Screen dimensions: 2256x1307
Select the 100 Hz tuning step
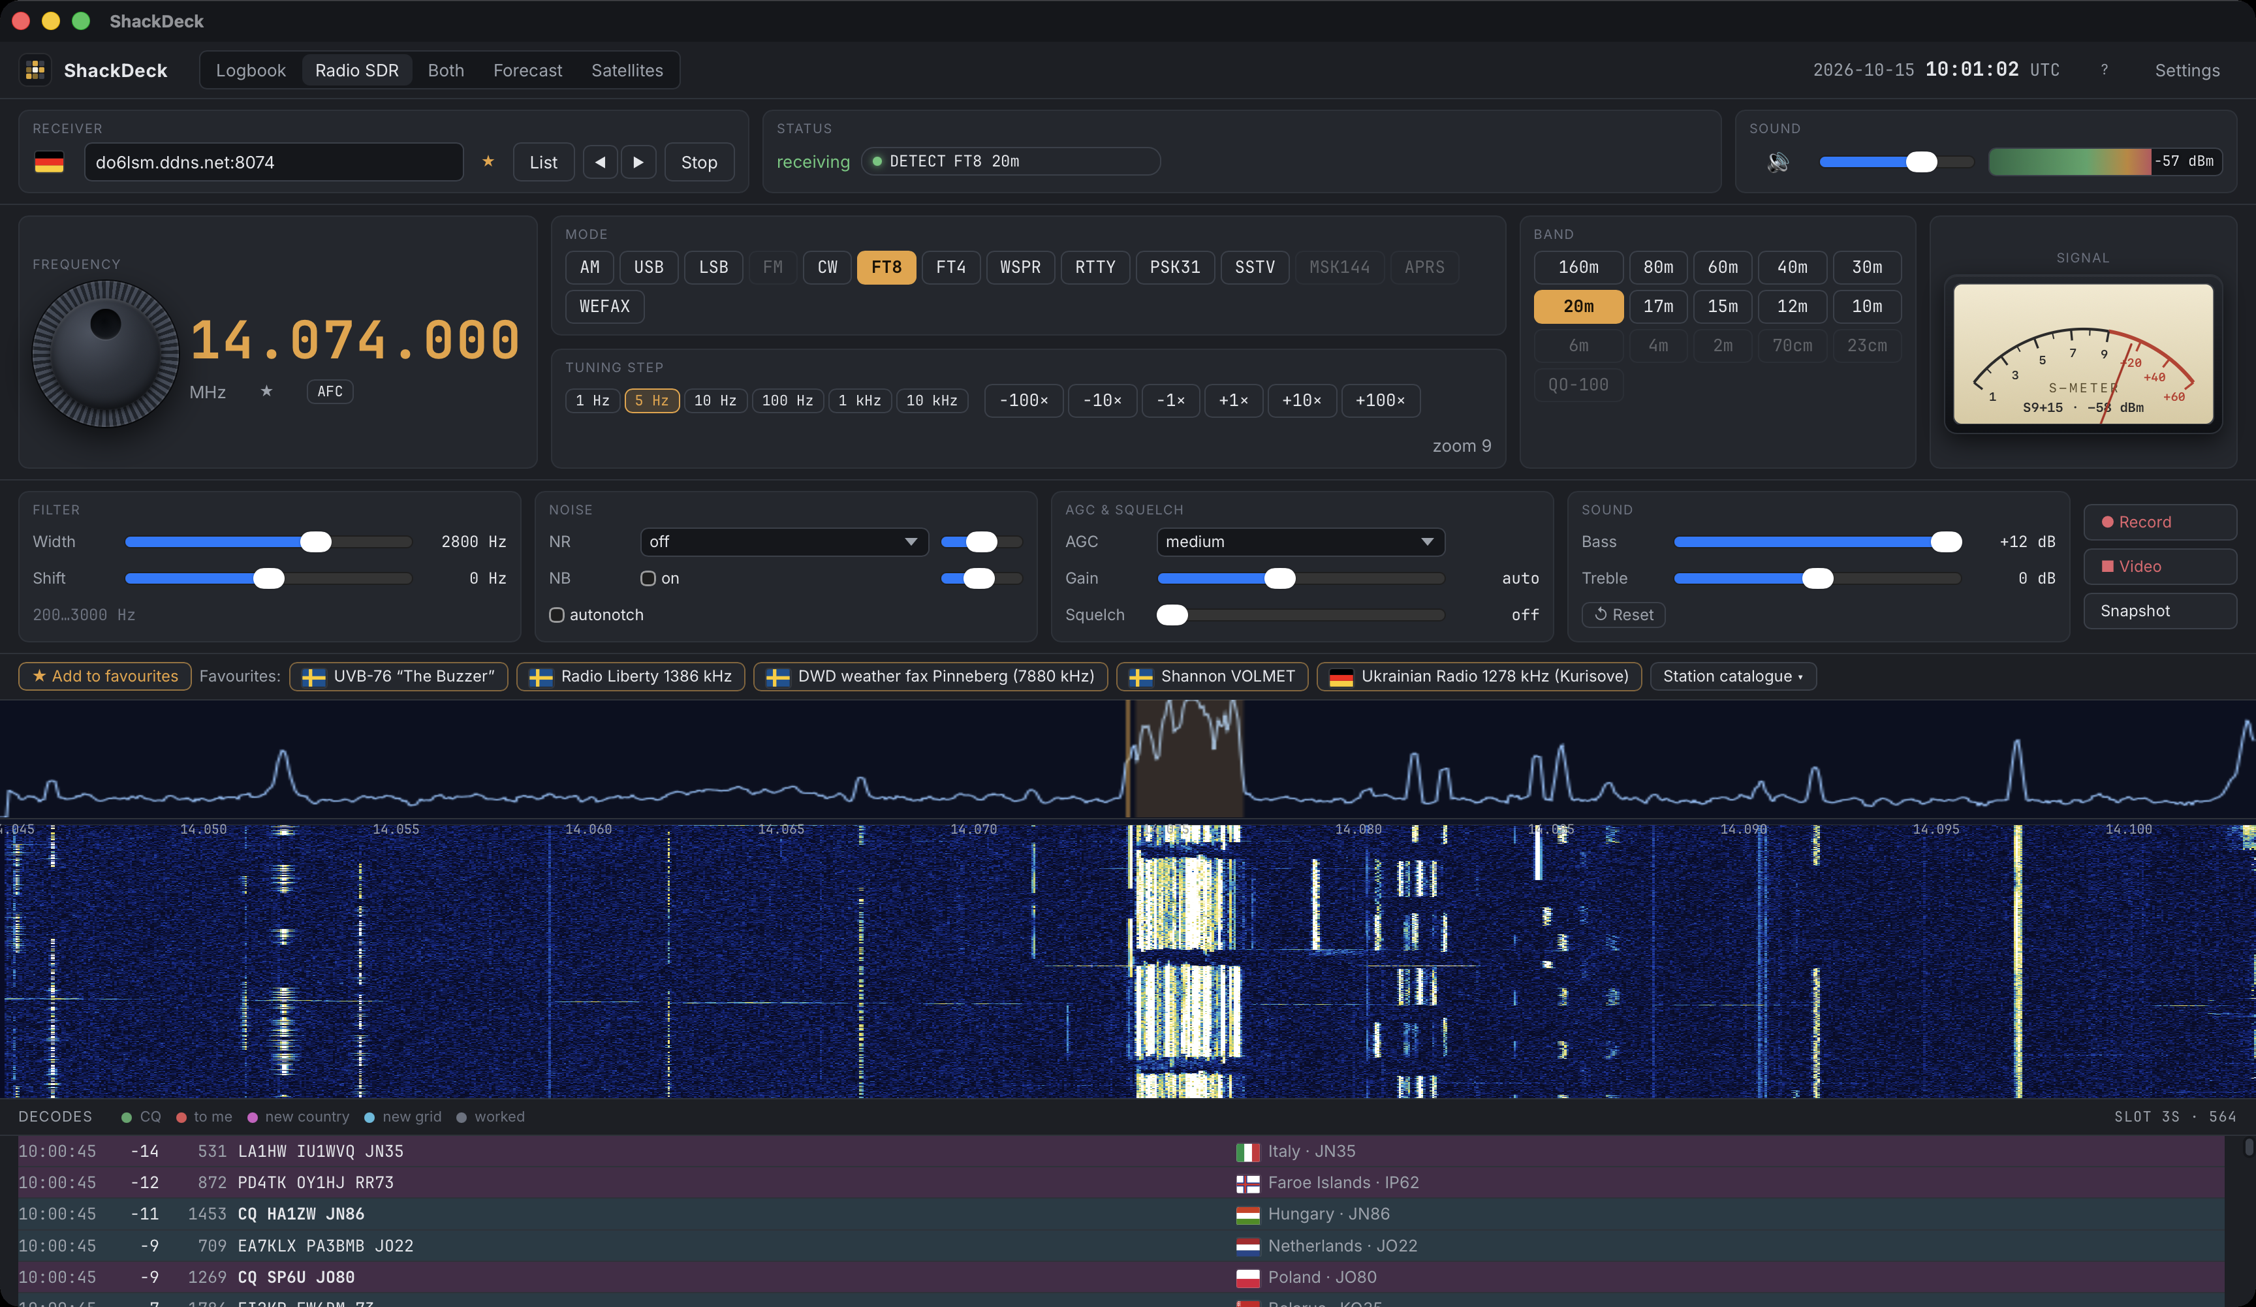coord(787,400)
